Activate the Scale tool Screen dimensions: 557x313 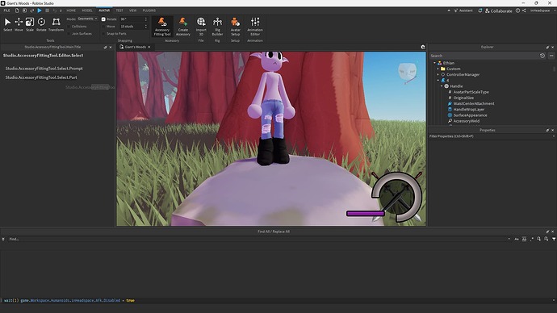[x=30, y=25]
